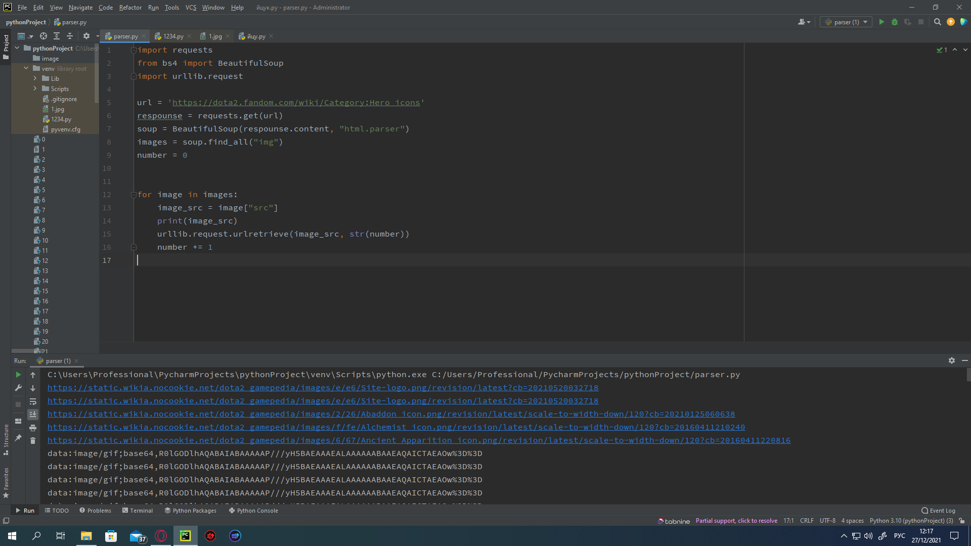
Task: Open the VCS menu
Action: (191, 7)
